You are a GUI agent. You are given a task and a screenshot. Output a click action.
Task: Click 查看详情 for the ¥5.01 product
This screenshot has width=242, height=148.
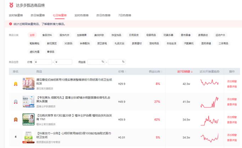pyautogui.click(x=232, y=140)
